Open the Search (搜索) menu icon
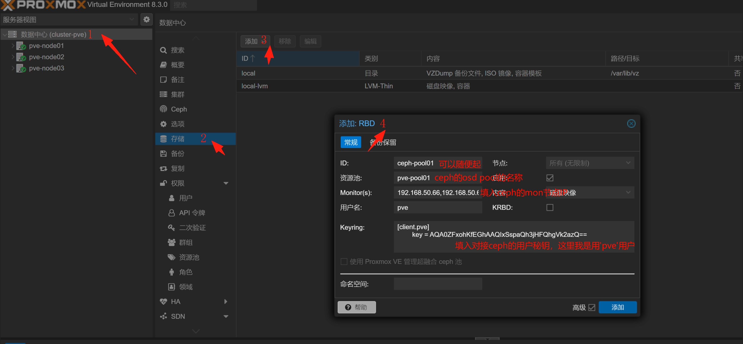This screenshot has width=743, height=344. [163, 50]
